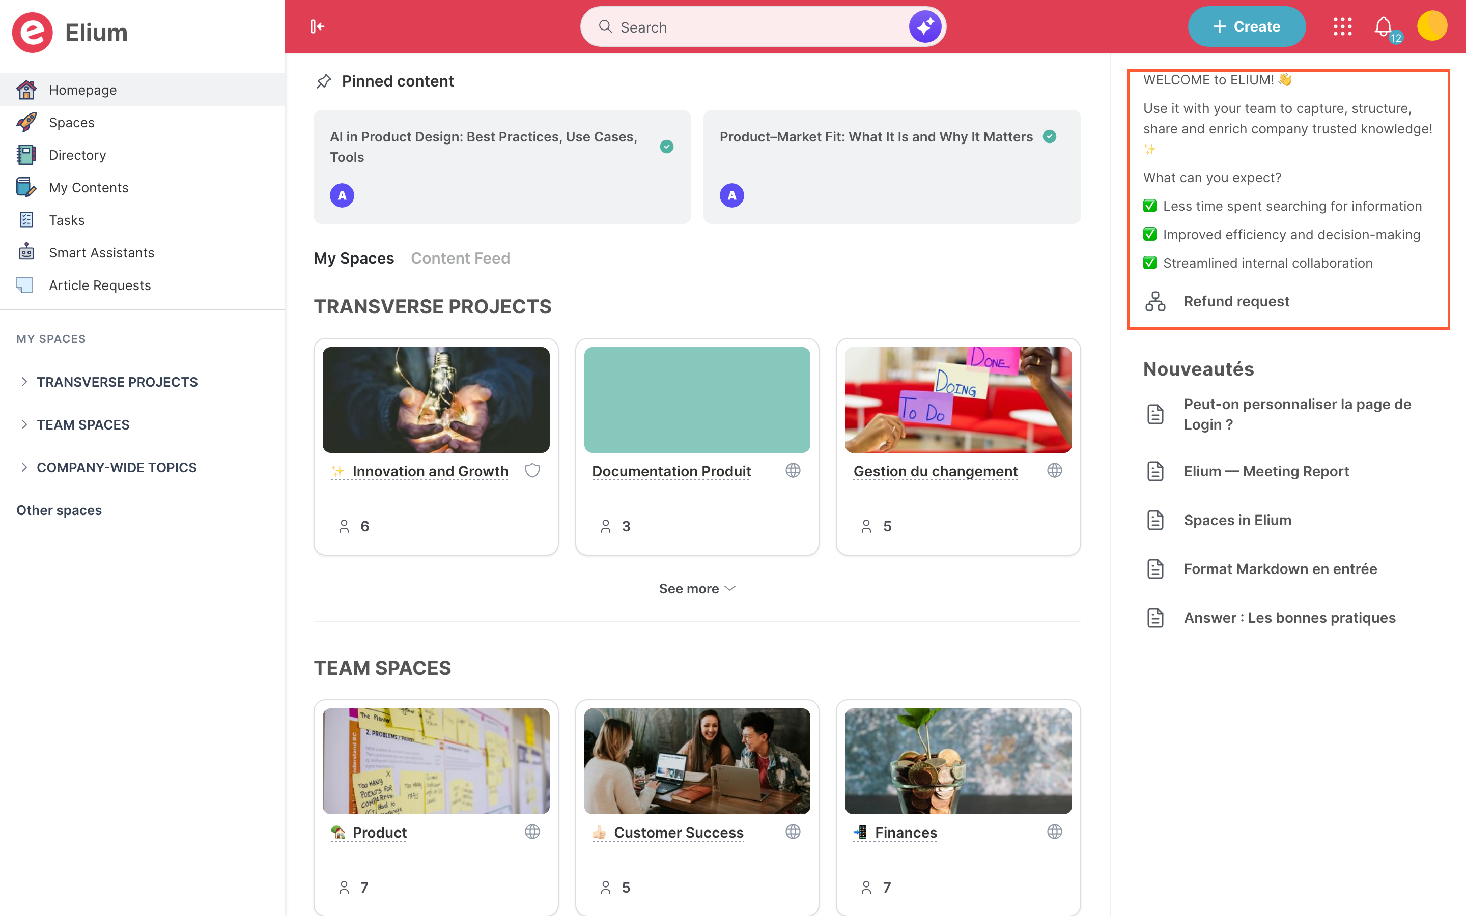
Task: Switch to the My Spaces tab
Action: [x=354, y=259]
